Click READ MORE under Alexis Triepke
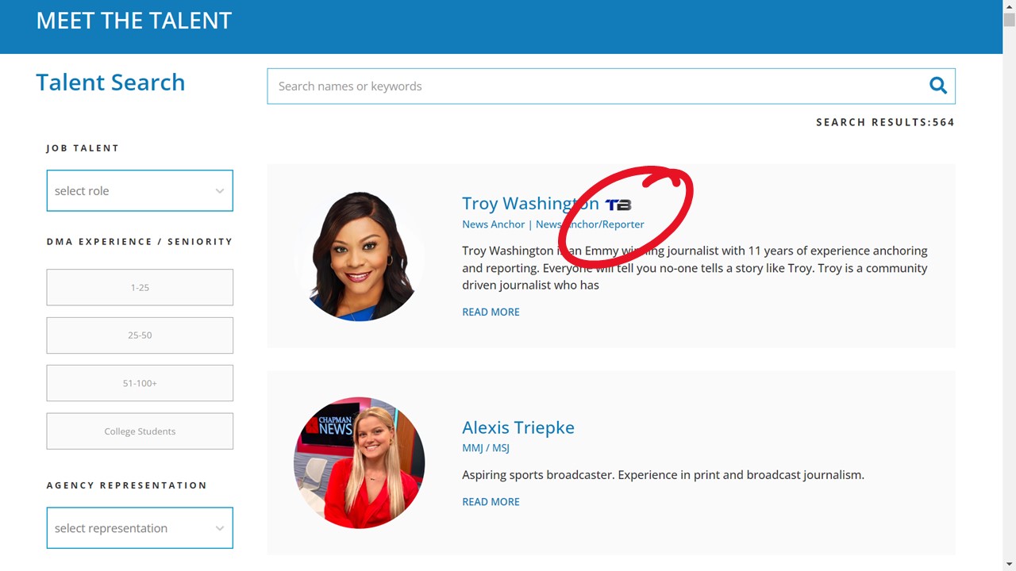 (491, 501)
